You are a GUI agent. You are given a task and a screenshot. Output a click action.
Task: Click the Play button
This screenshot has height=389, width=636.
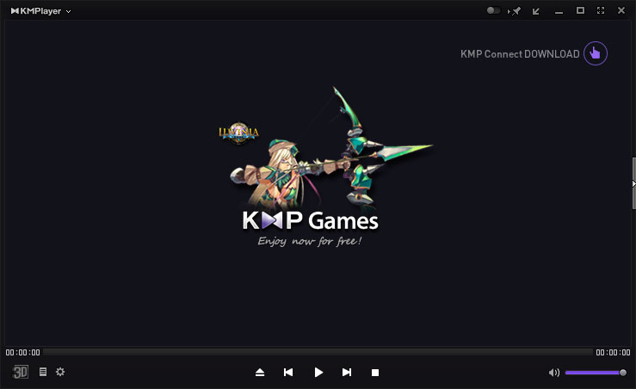click(318, 372)
